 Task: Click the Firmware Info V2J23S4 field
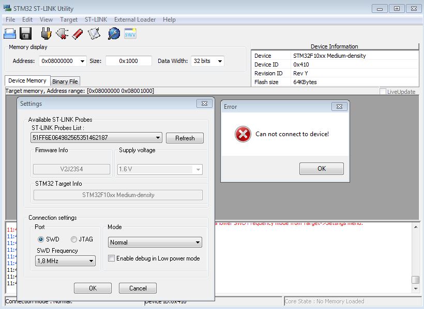tap(71, 169)
